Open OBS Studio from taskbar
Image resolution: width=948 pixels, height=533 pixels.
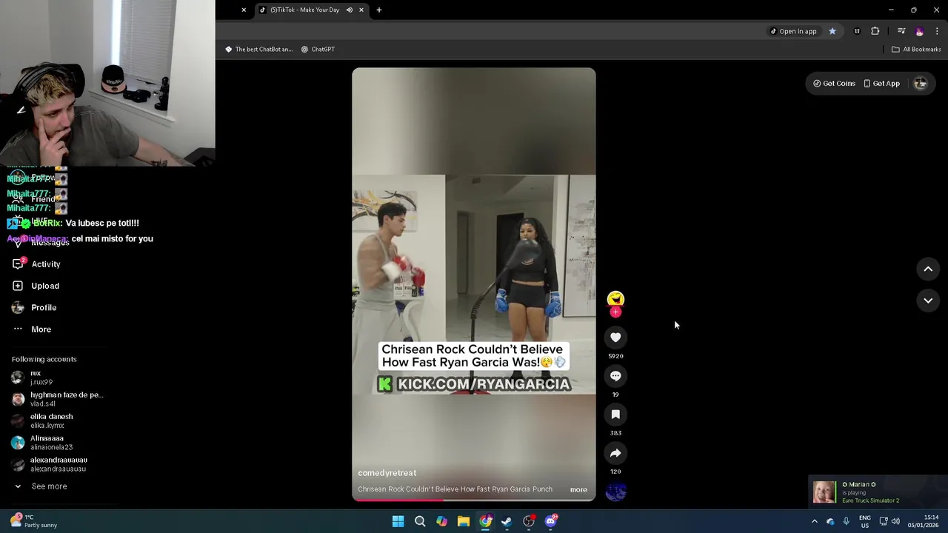coord(529,521)
